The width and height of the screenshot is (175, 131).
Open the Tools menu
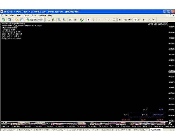tap(34, 15)
